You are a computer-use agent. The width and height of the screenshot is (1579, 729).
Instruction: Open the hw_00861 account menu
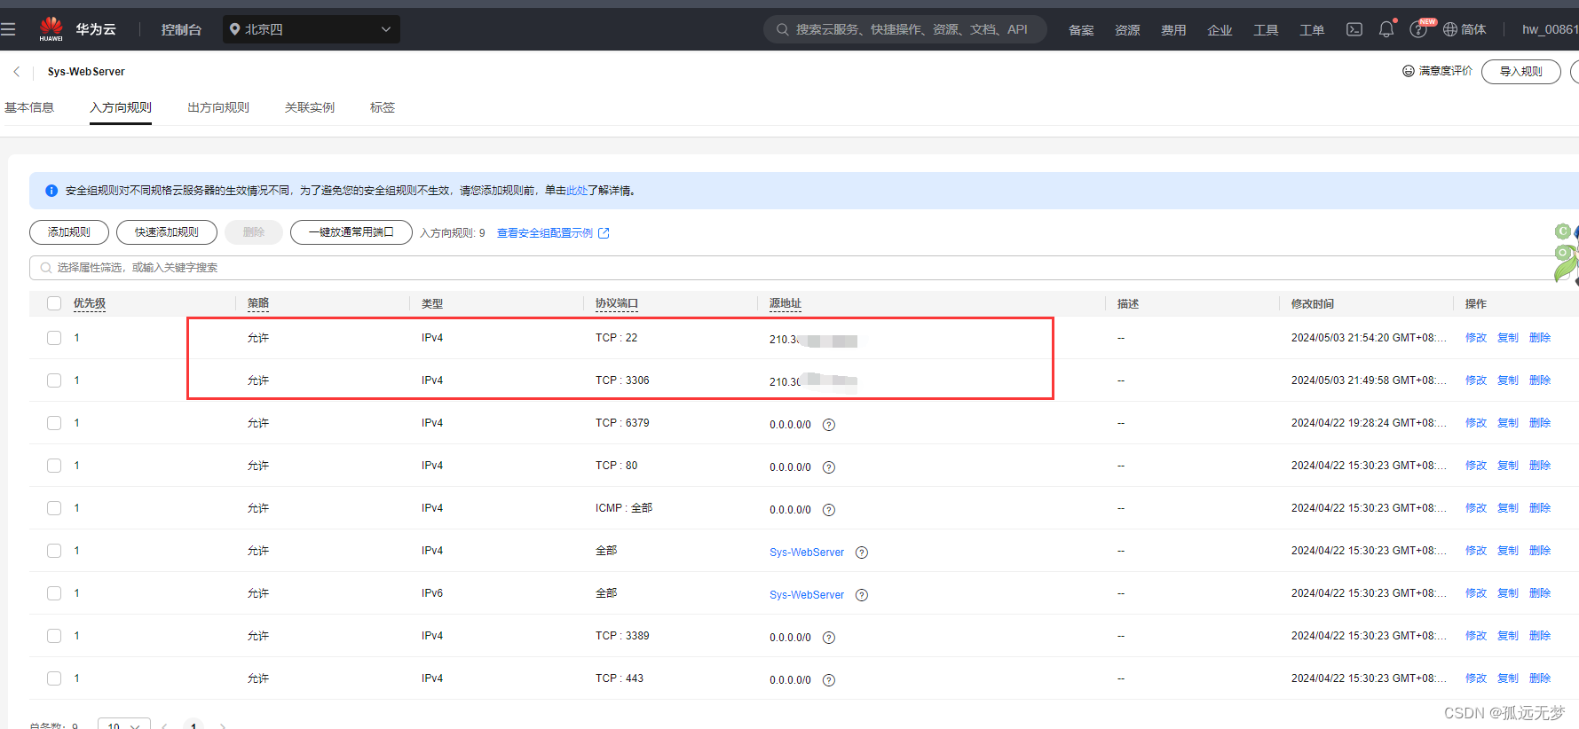coord(1550,29)
